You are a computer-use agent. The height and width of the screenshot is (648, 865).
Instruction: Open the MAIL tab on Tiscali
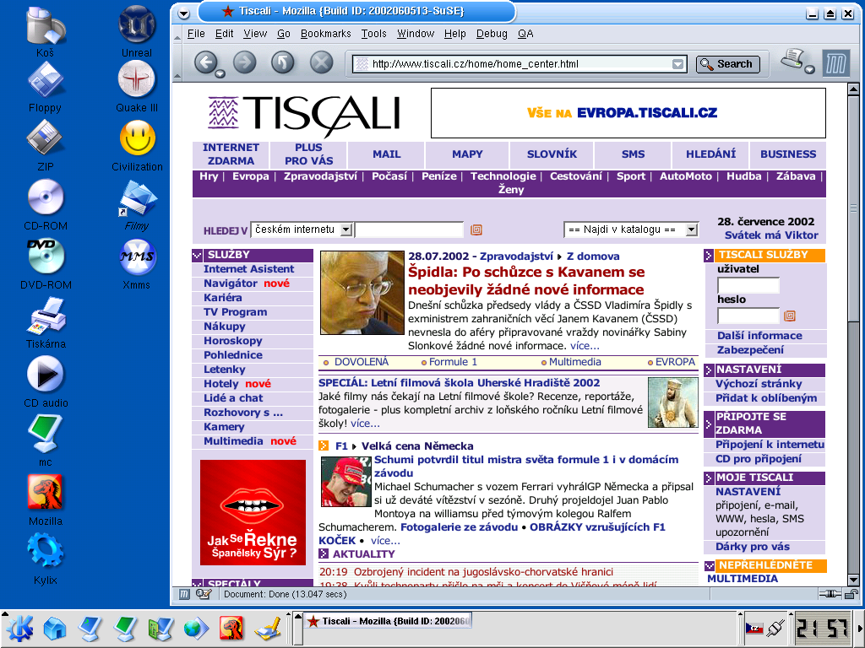[x=386, y=154]
